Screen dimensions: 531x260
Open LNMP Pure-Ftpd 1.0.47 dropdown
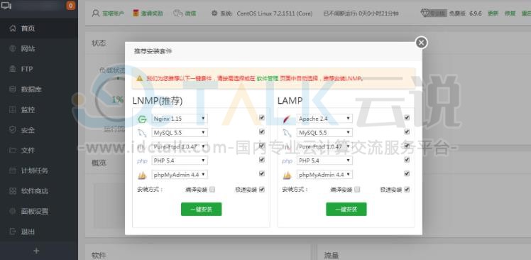coord(180,146)
